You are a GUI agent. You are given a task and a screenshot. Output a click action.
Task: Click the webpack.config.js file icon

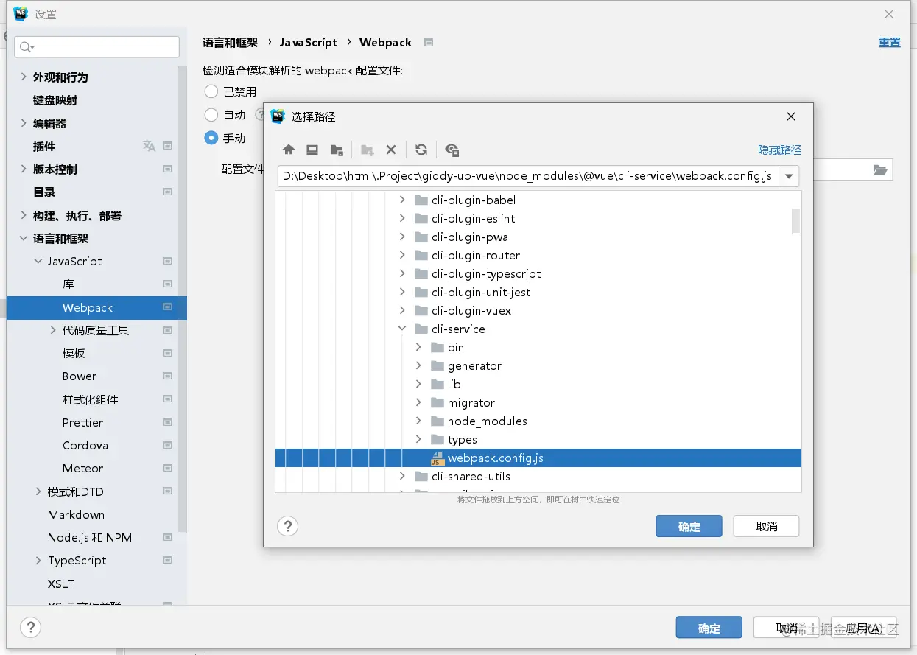[438, 458]
